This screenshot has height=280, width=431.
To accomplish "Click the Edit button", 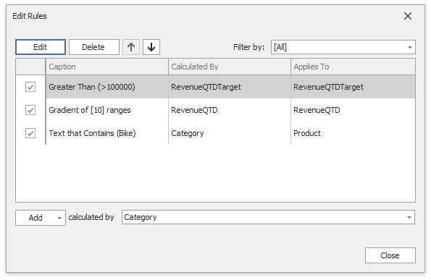I will pyautogui.click(x=41, y=47).
